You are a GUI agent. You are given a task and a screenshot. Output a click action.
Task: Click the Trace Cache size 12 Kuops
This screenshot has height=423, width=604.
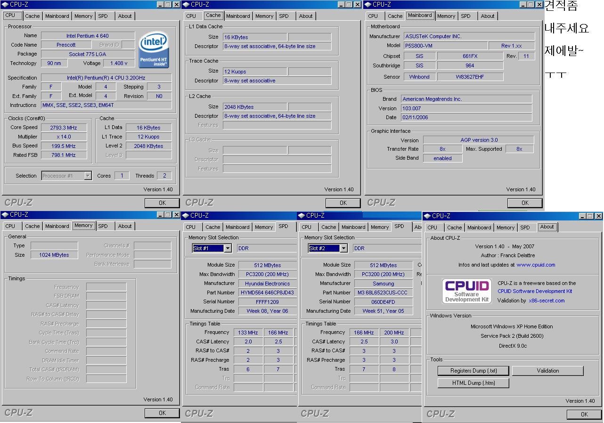click(255, 72)
